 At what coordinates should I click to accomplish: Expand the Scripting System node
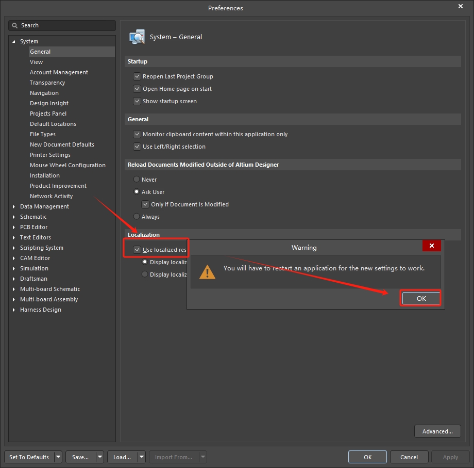point(13,248)
